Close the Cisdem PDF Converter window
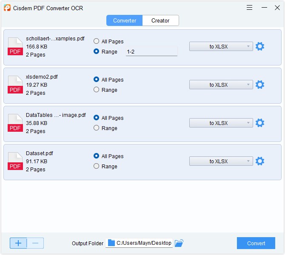The width and height of the screenshot is (285, 255). click(277, 8)
